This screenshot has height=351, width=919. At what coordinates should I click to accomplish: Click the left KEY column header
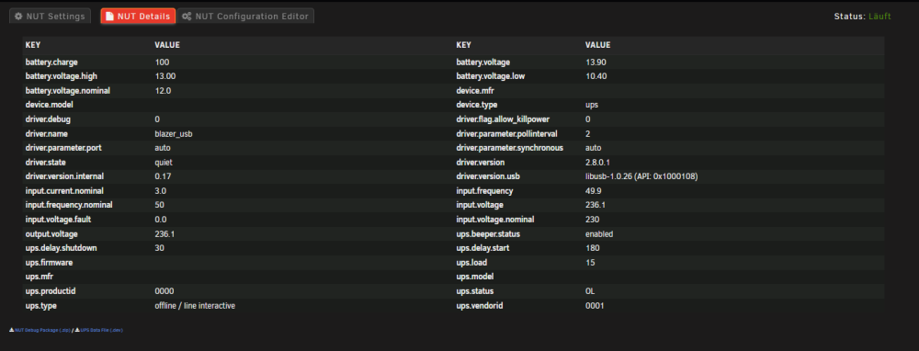tap(33, 45)
